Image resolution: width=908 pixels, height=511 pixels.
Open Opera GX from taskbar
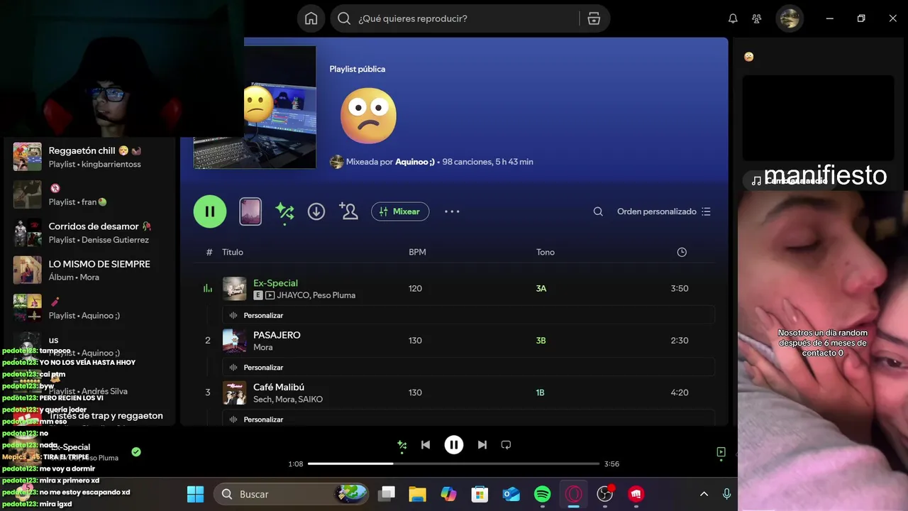coord(574,494)
